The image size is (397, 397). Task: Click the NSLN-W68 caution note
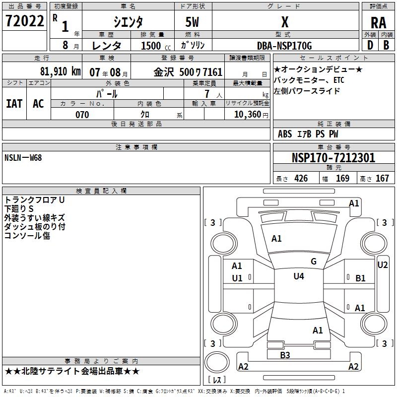(x=24, y=158)
